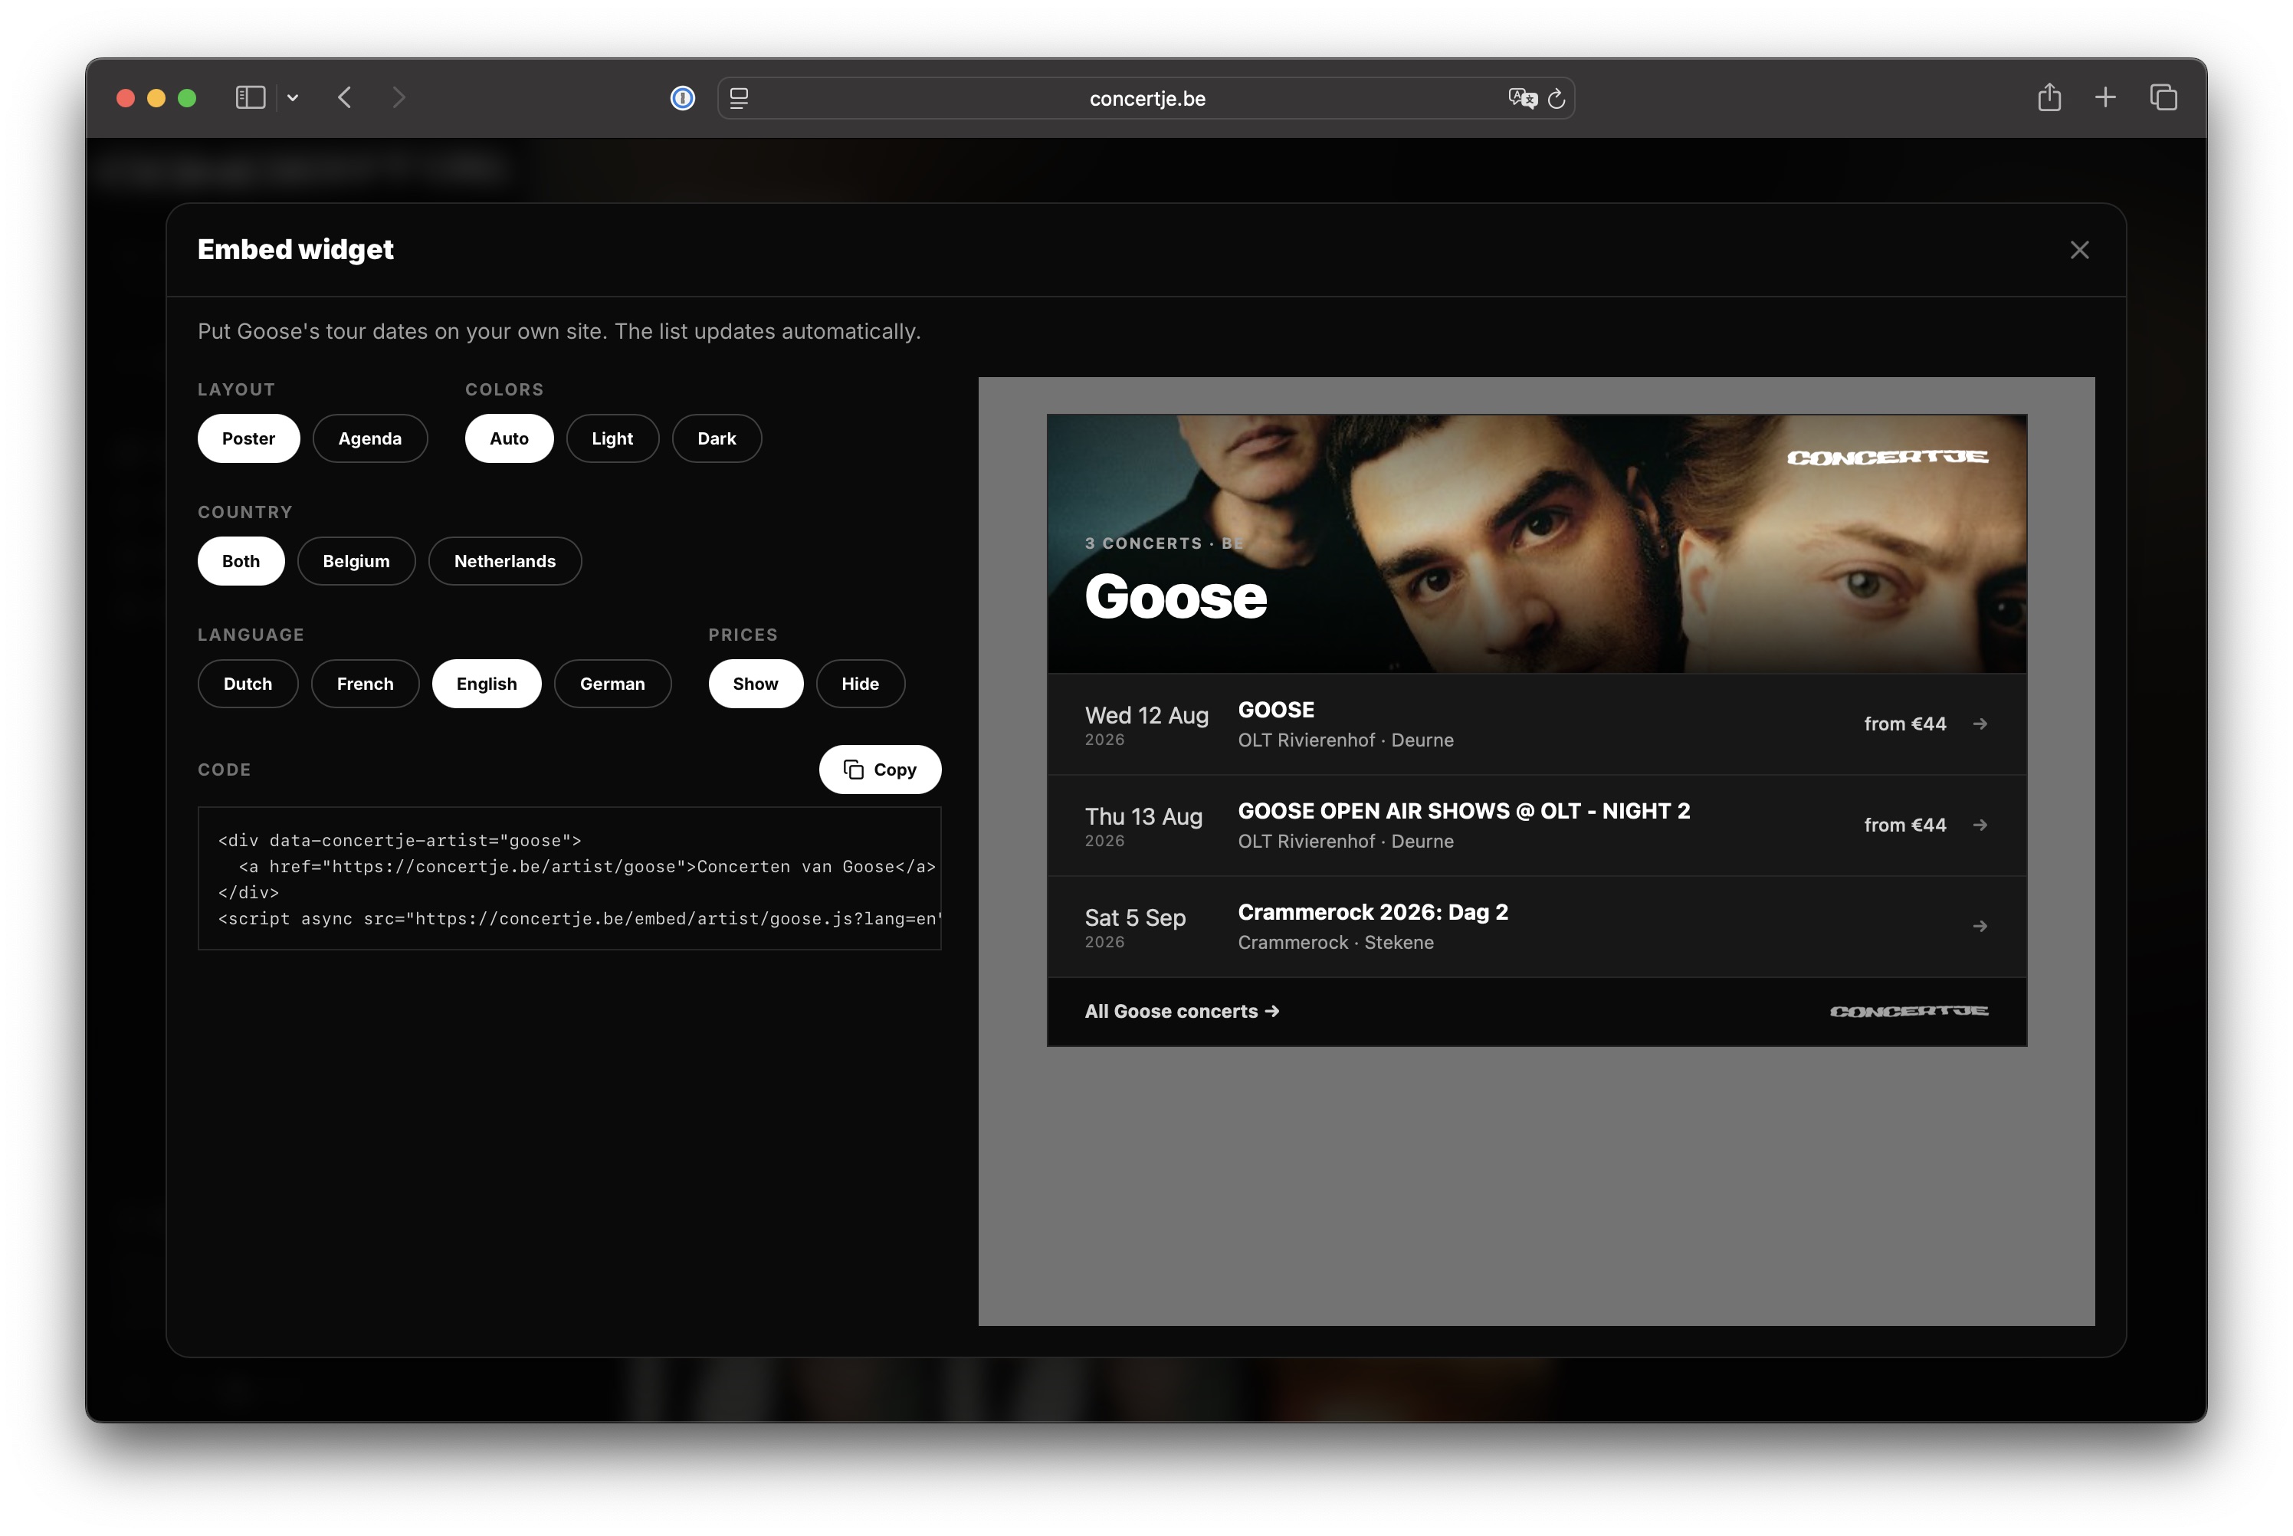Click inside the embed code box

coord(569,878)
